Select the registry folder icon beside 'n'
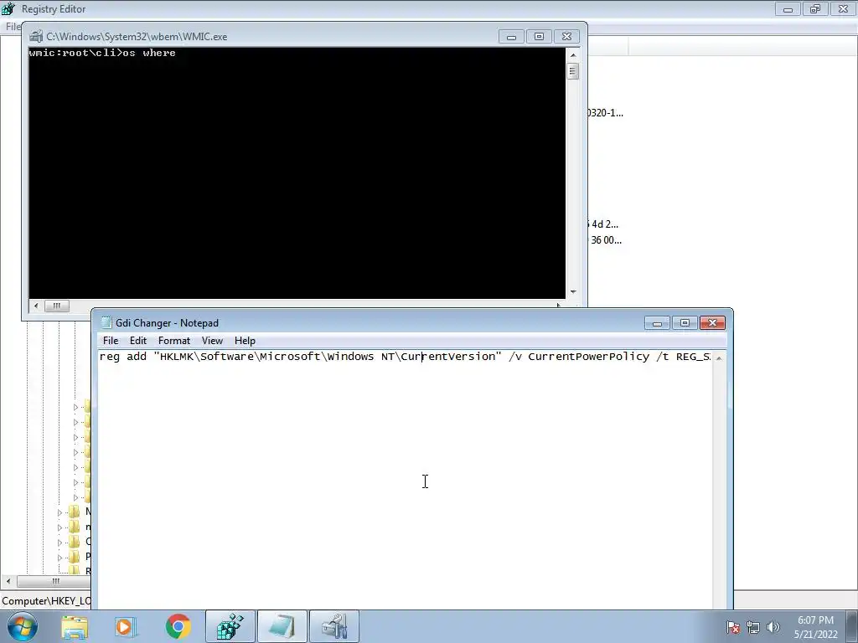The width and height of the screenshot is (858, 643). 75,527
